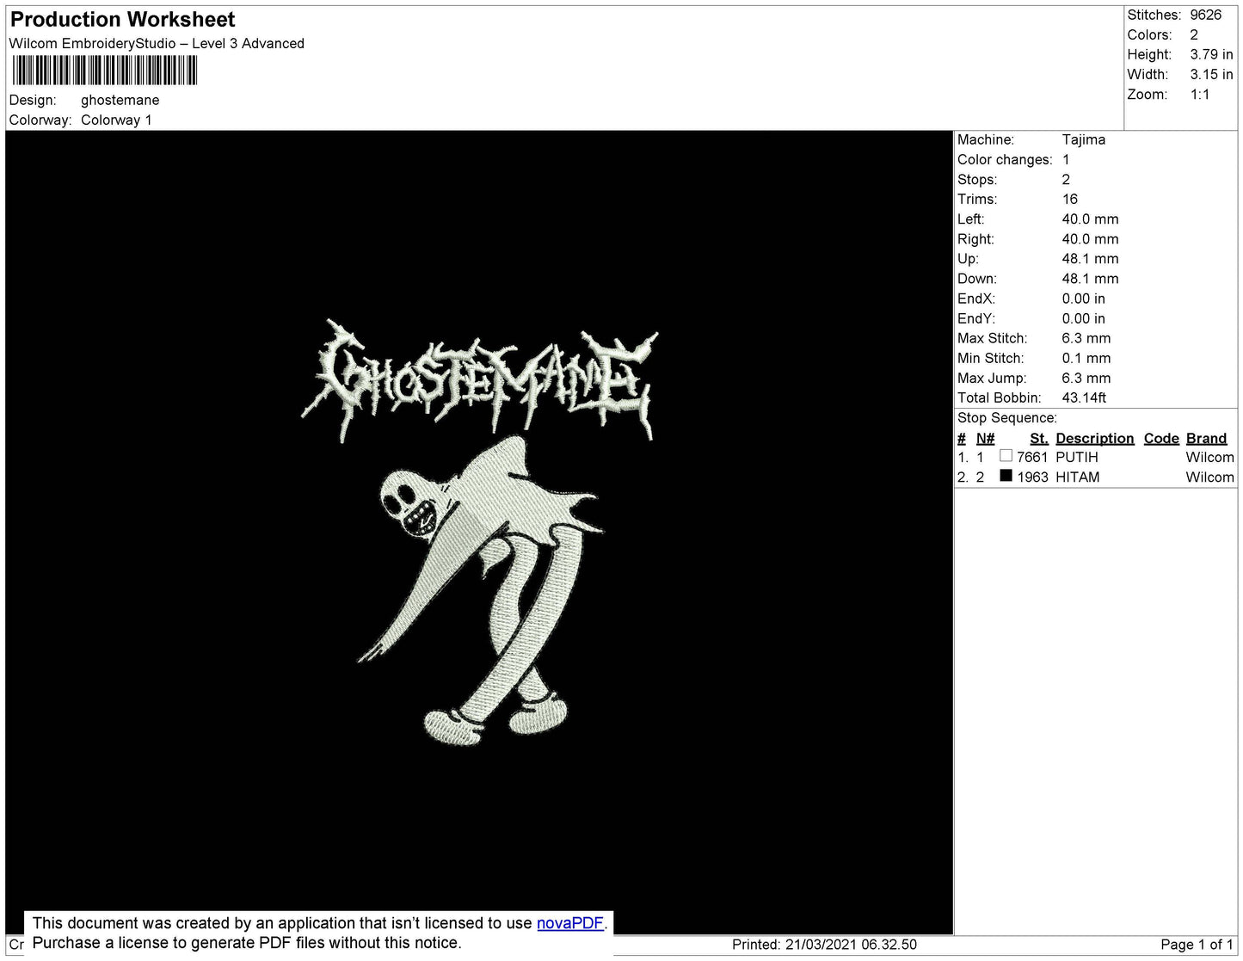Select the Color changes value 1
Image resolution: width=1243 pixels, height=961 pixels.
pyautogui.click(x=1066, y=159)
